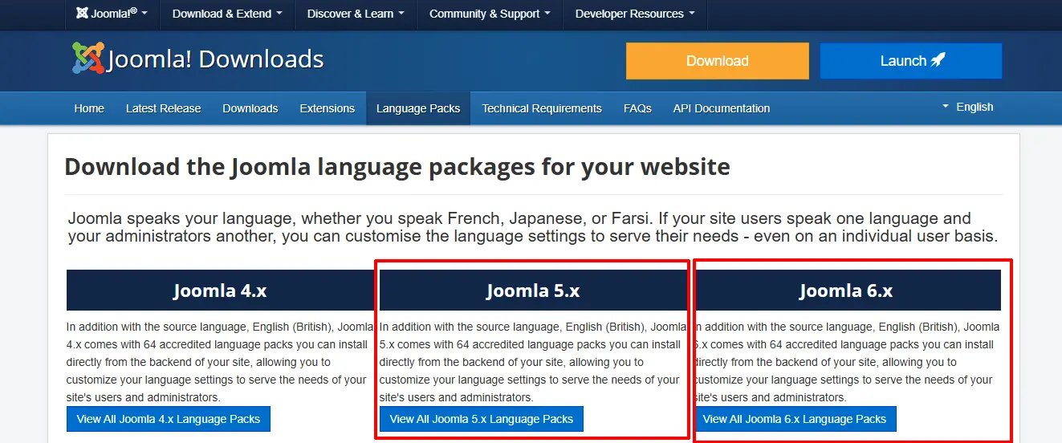Click the page heading about language packages
1062x443 pixels.
397,167
